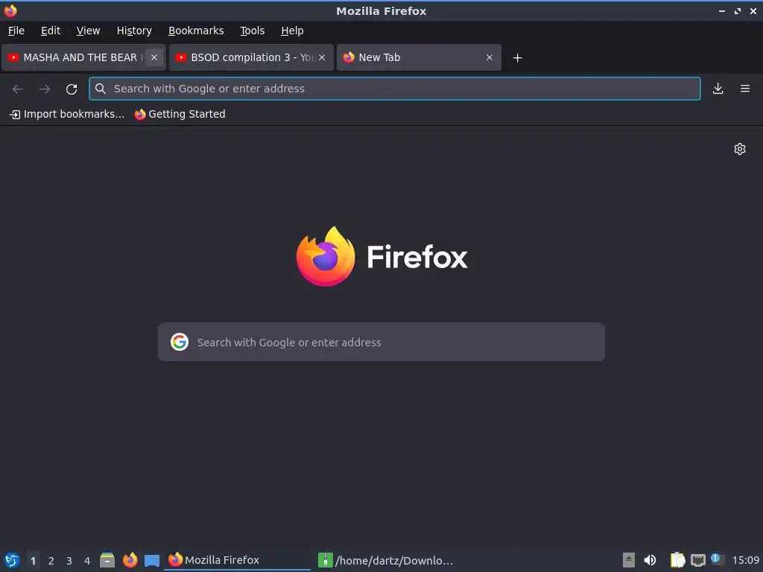
Task: Select the /home/dartz/Downlo... taskbar window
Action: tap(386, 560)
